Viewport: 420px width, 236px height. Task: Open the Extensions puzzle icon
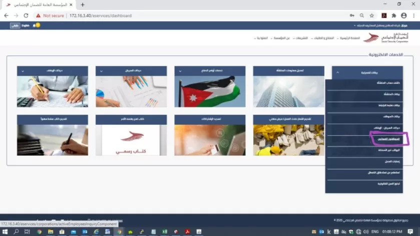tap(394, 16)
